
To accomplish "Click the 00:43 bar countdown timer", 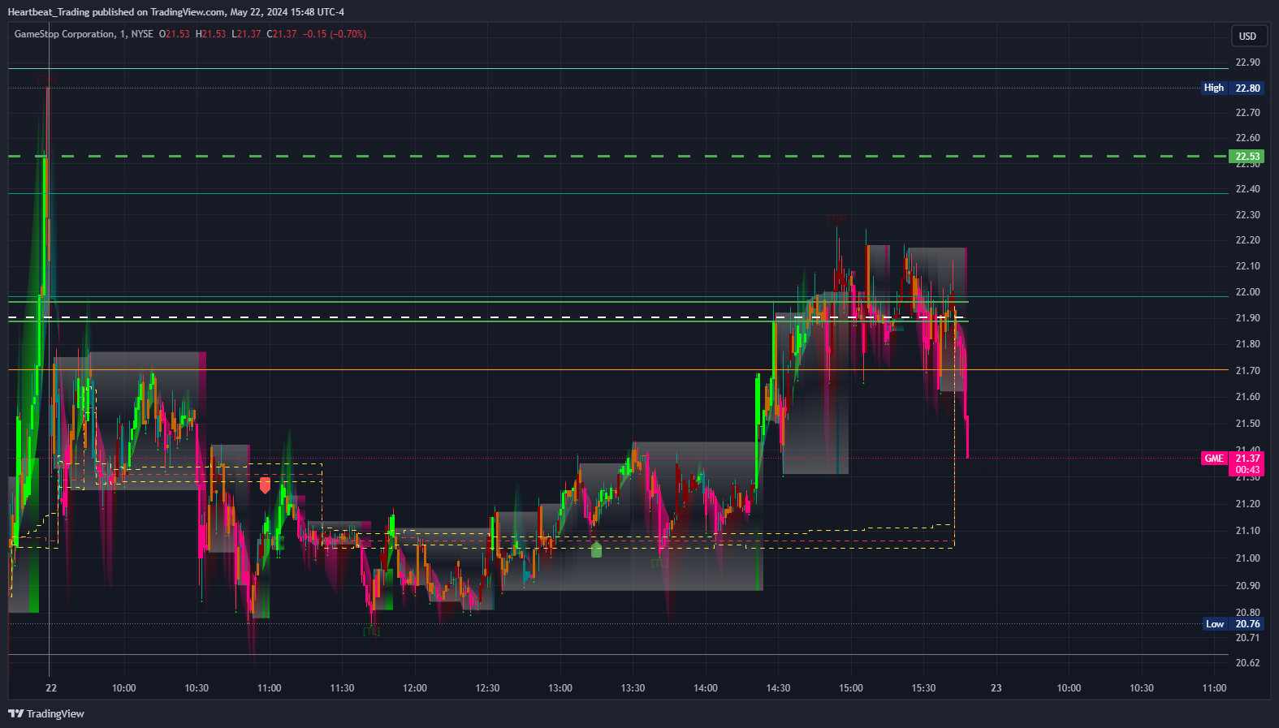I will [1247, 470].
